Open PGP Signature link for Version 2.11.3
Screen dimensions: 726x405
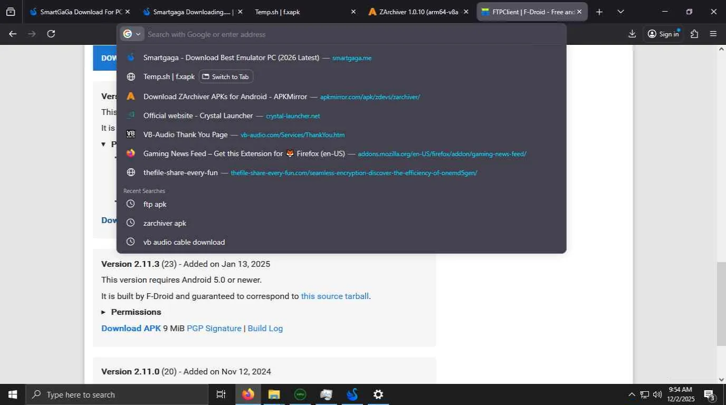[214, 328]
